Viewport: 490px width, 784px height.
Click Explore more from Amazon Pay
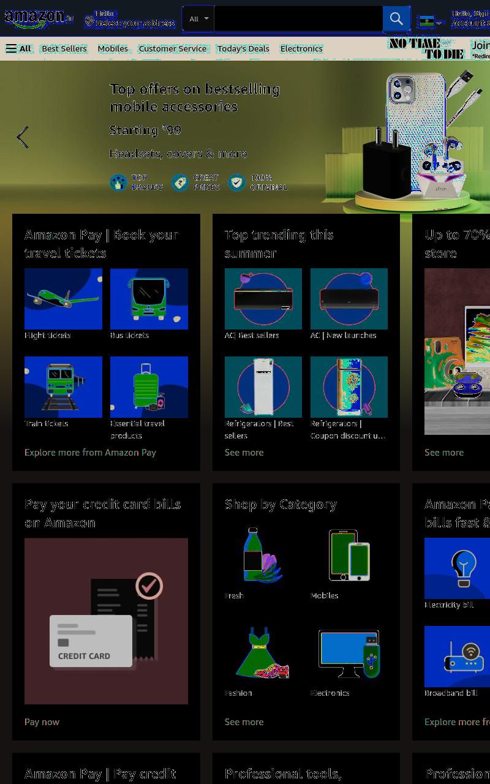pyautogui.click(x=90, y=453)
